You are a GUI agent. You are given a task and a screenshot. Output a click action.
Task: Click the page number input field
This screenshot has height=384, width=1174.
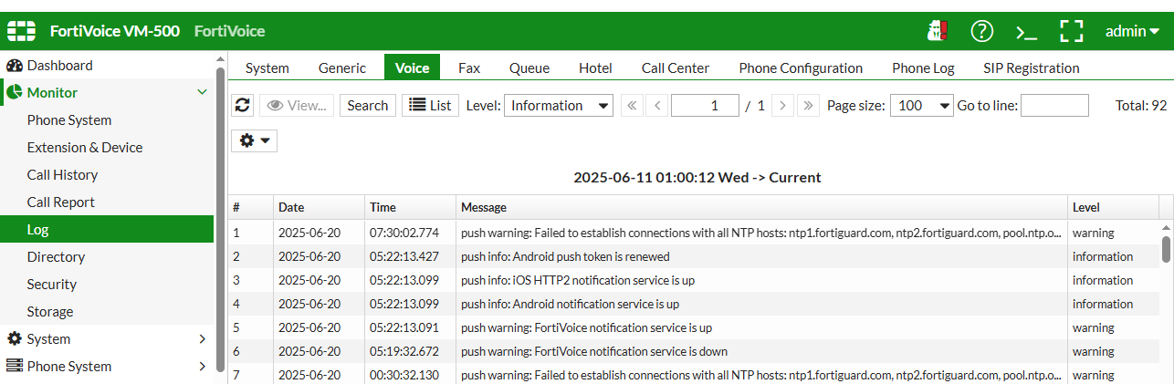[x=705, y=106]
